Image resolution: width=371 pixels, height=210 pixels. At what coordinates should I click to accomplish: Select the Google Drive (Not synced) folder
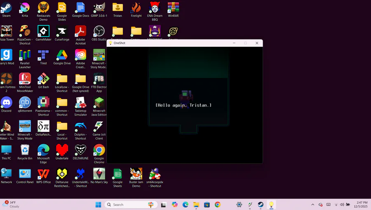coord(80,83)
